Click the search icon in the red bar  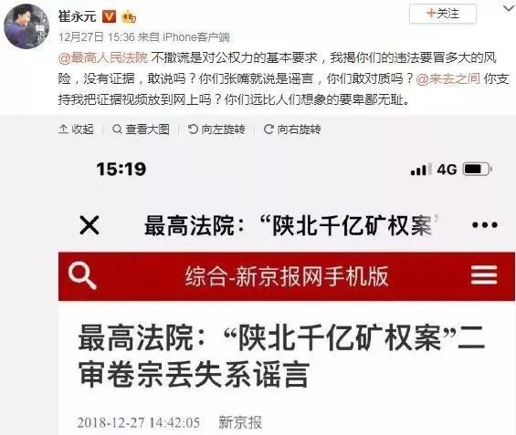pyautogui.click(x=82, y=275)
